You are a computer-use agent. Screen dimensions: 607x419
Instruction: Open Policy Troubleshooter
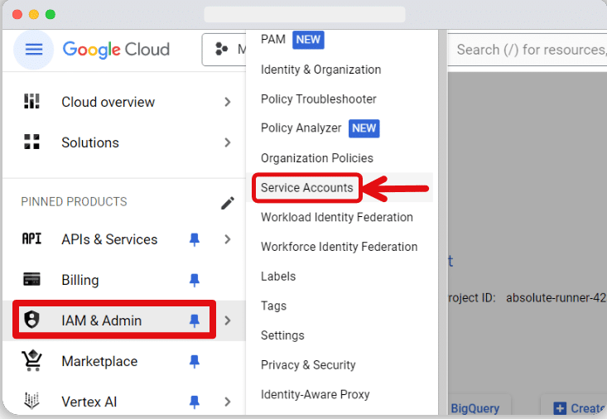319,99
